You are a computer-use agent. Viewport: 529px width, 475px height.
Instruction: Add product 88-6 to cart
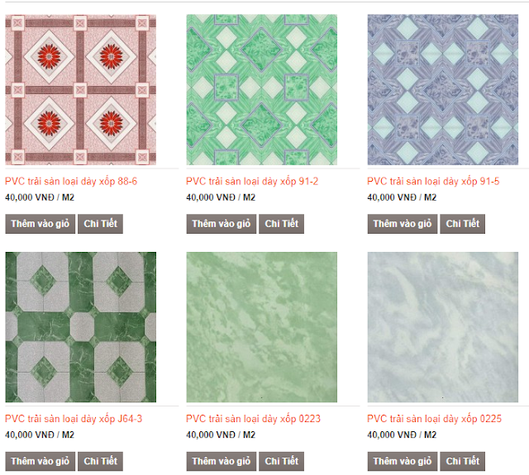[41, 224]
